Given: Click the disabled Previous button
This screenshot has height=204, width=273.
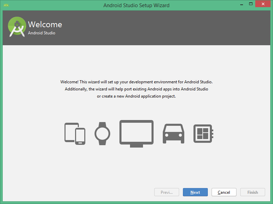Looking at the screenshot, I should (x=167, y=192).
